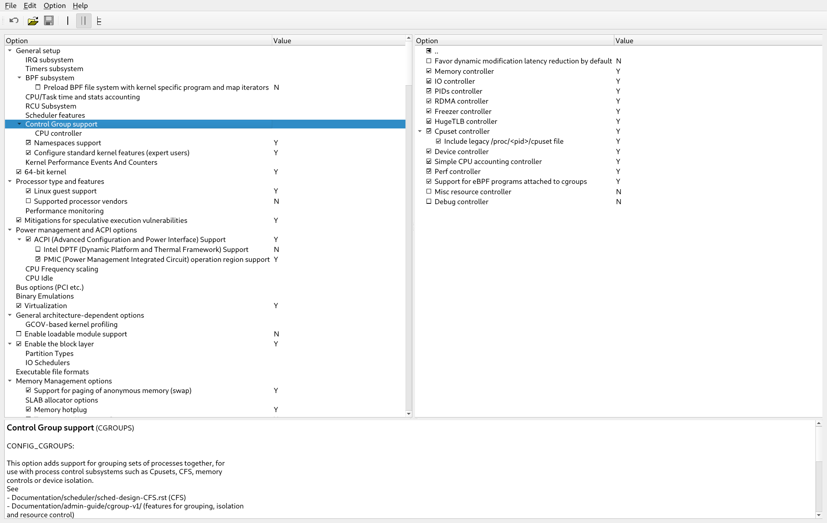
Task: Enable the Debug controller checkbox
Action: click(429, 201)
